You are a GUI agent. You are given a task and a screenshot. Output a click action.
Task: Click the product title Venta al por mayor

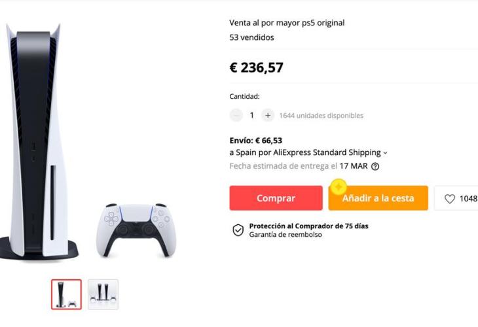287,23
